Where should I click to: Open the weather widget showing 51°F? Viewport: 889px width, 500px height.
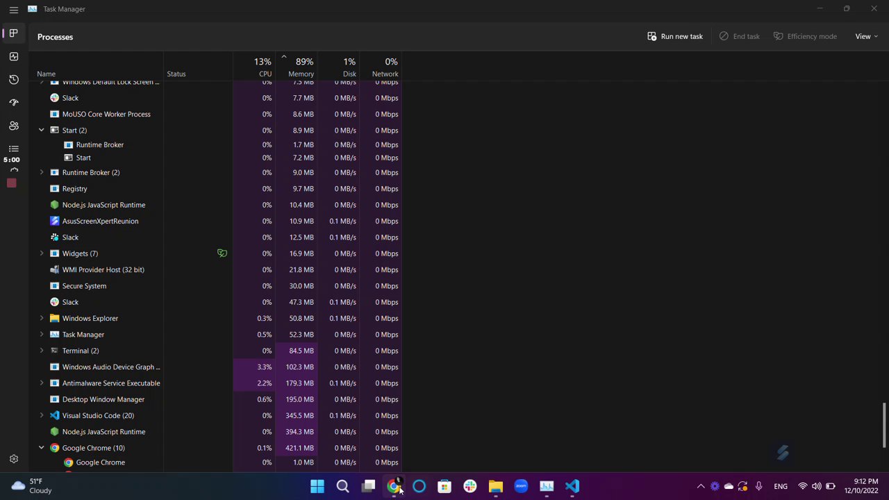click(32, 486)
